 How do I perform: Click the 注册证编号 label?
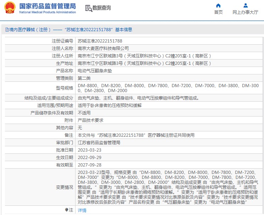click(62, 41)
